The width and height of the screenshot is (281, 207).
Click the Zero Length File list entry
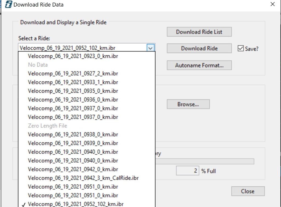pos(87,126)
